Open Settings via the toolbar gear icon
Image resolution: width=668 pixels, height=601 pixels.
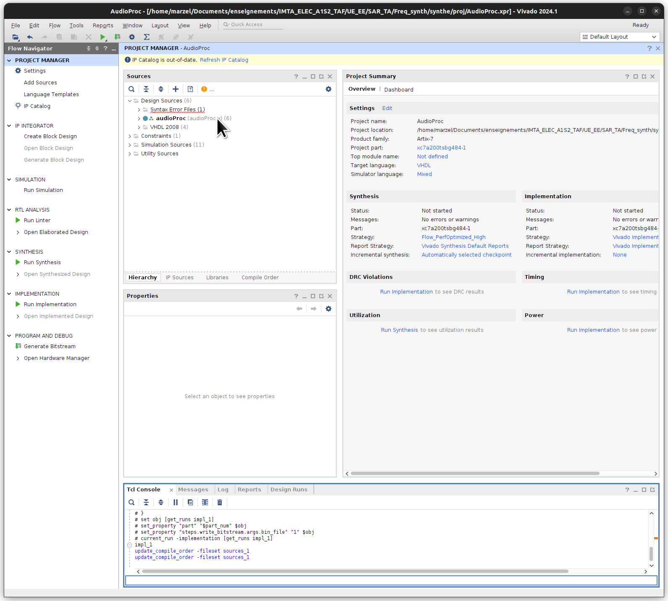132,37
